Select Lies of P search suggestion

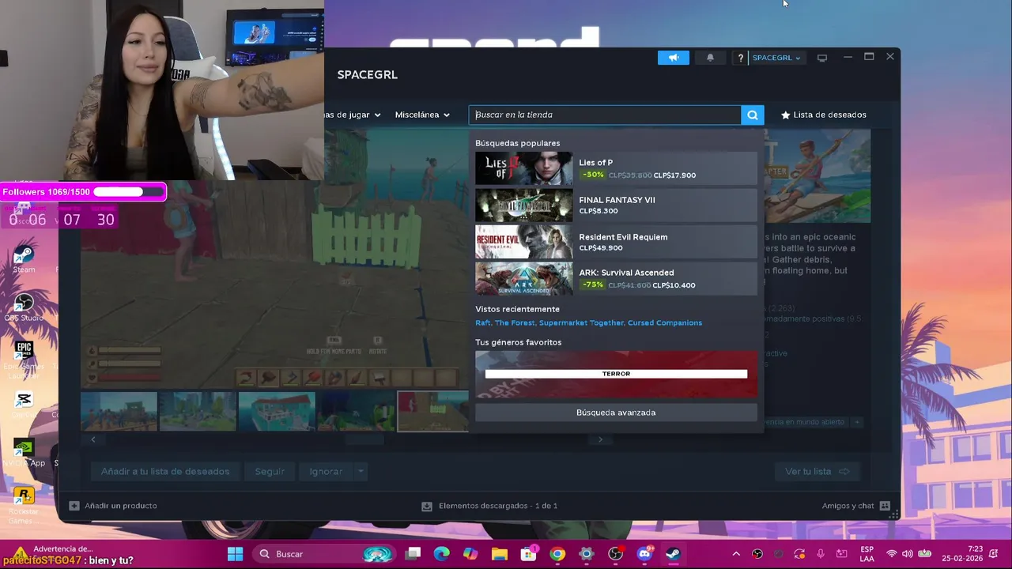pos(616,168)
